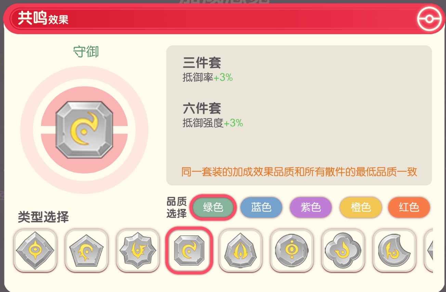446x292 pixels.
Task: Click the Pokeball icon in the header
Action: click(x=429, y=19)
